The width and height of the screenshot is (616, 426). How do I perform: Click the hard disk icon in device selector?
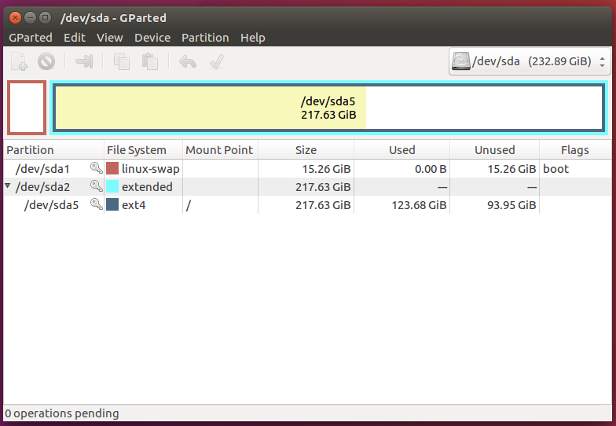coord(460,61)
